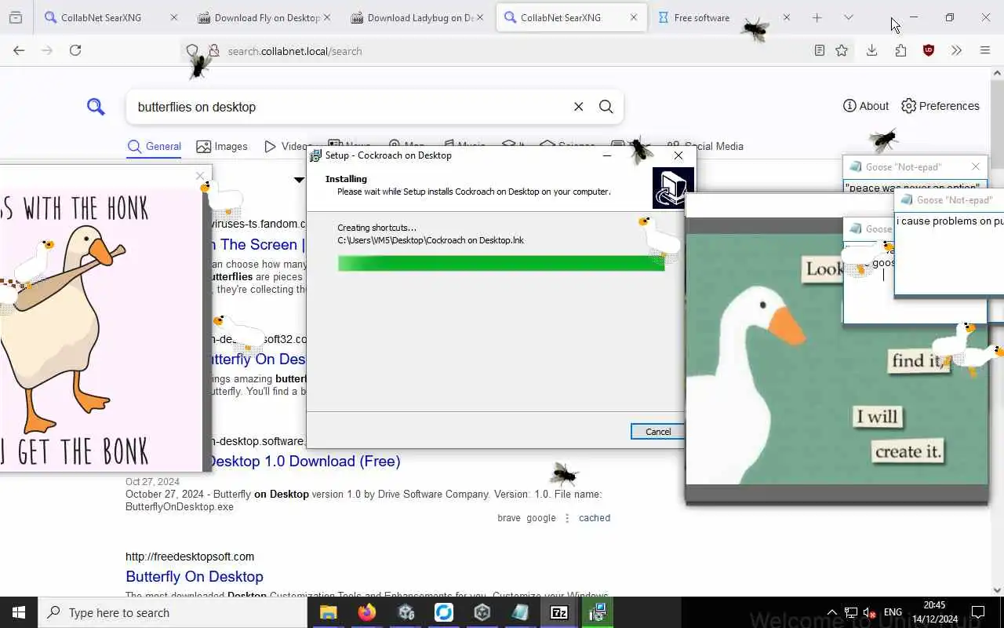Select the General search category
1004x628 pixels.
[154, 146]
